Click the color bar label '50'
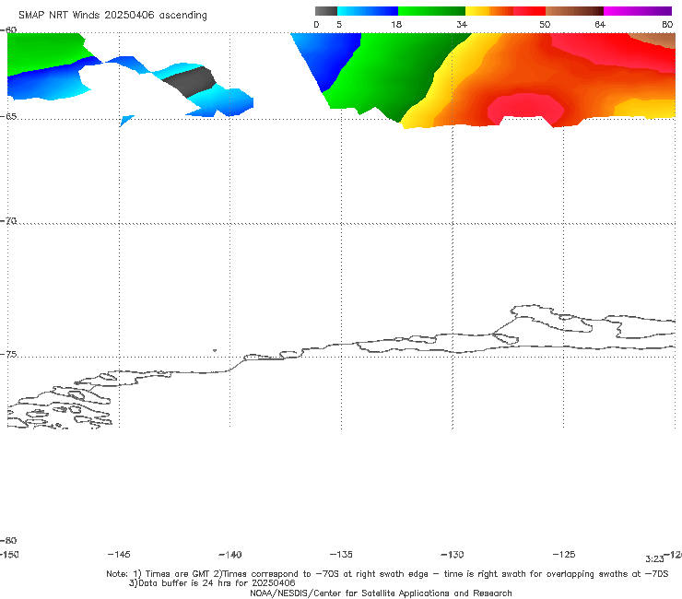The image size is (682, 599). click(545, 24)
